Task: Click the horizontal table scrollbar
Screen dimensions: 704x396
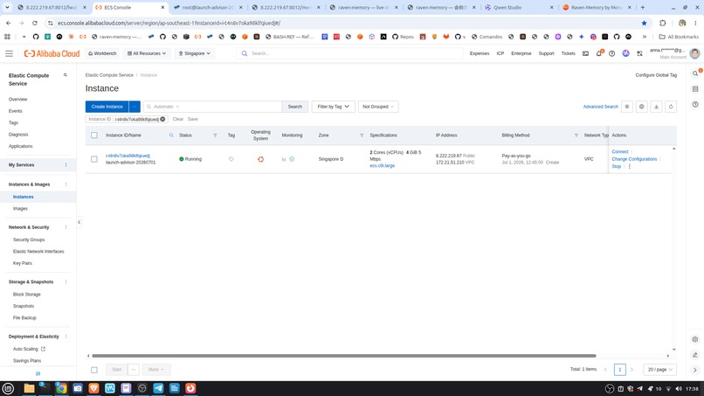Action: point(343,356)
